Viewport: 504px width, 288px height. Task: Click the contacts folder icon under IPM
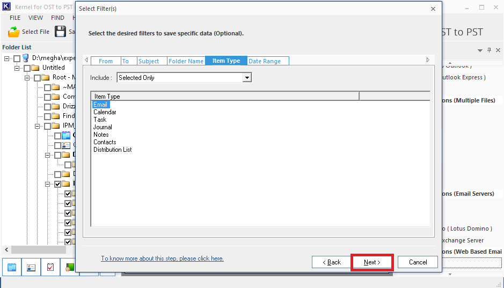tap(66, 145)
